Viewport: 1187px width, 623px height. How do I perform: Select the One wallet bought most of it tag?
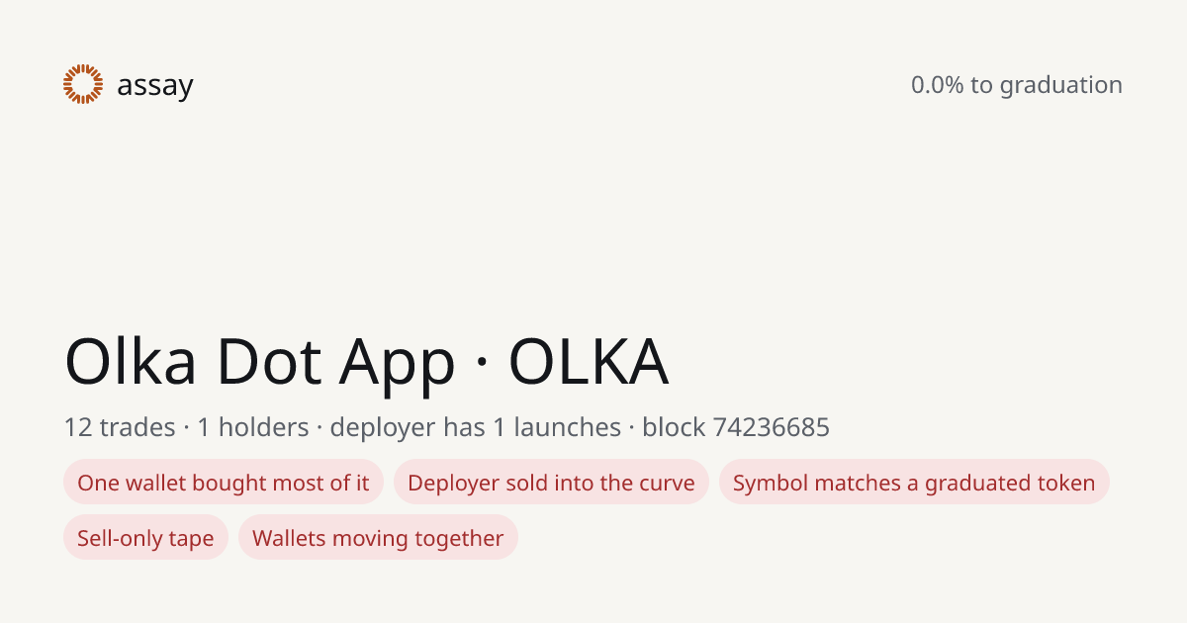pyautogui.click(x=224, y=483)
